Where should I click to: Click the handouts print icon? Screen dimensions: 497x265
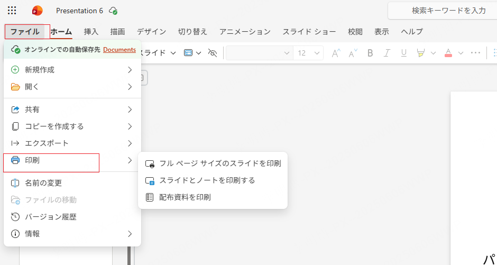pyautogui.click(x=149, y=197)
